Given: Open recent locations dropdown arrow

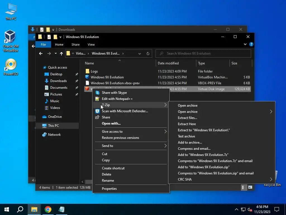Looking at the screenshot, I should click(x=56, y=53).
